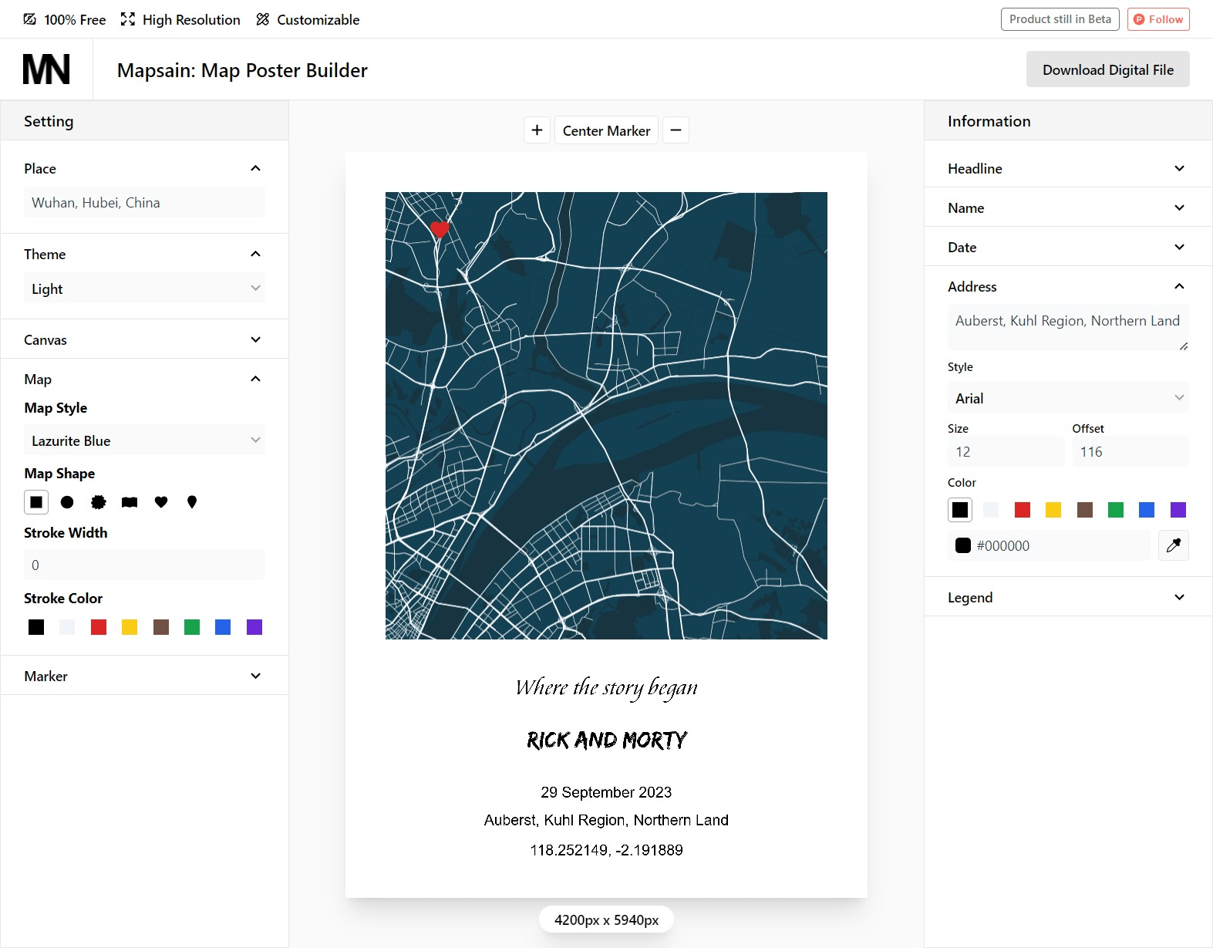Screen dimensions: 1213x948
Task: Click the Customizable tools icon
Action: point(263,19)
